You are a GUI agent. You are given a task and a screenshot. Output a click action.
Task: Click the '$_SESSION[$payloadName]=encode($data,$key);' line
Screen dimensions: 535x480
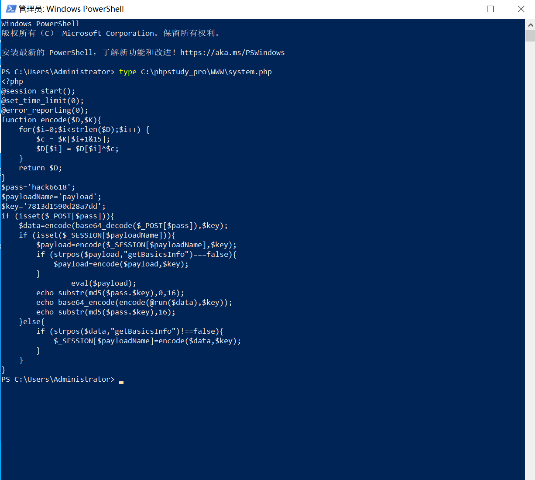pos(147,341)
